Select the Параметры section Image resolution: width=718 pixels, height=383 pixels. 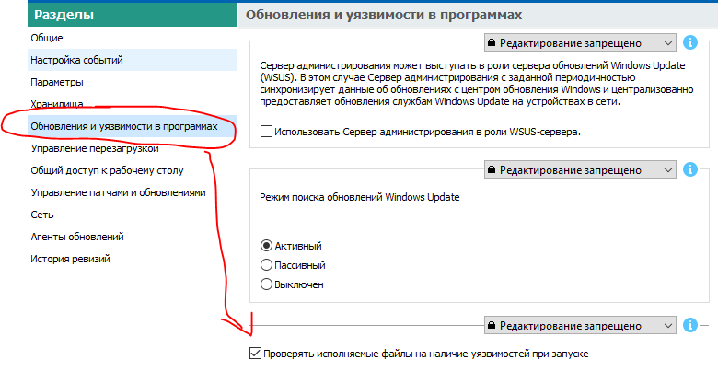[x=132, y=82]
